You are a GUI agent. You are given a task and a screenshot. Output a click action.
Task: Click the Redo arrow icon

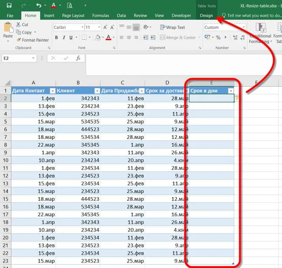(x=24, y=5)
